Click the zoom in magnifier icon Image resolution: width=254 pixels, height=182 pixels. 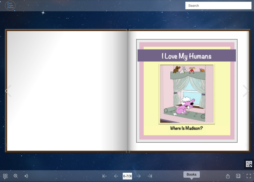pyautogui.click(x=16, y=176)
